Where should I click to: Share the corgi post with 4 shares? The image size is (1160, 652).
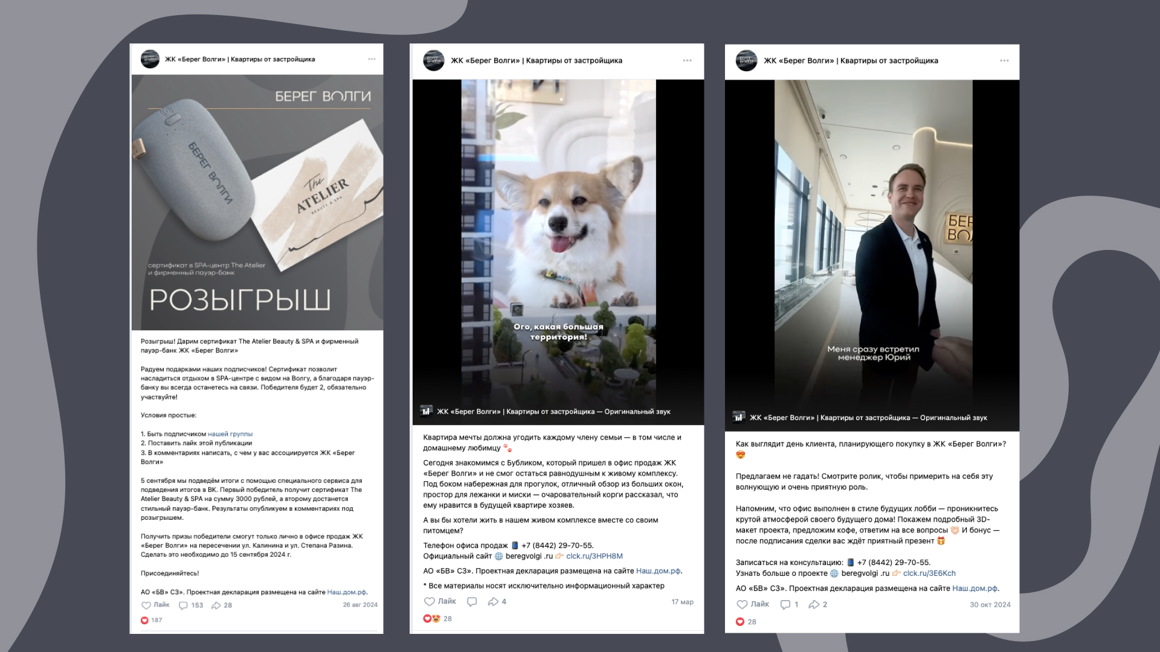497,601
